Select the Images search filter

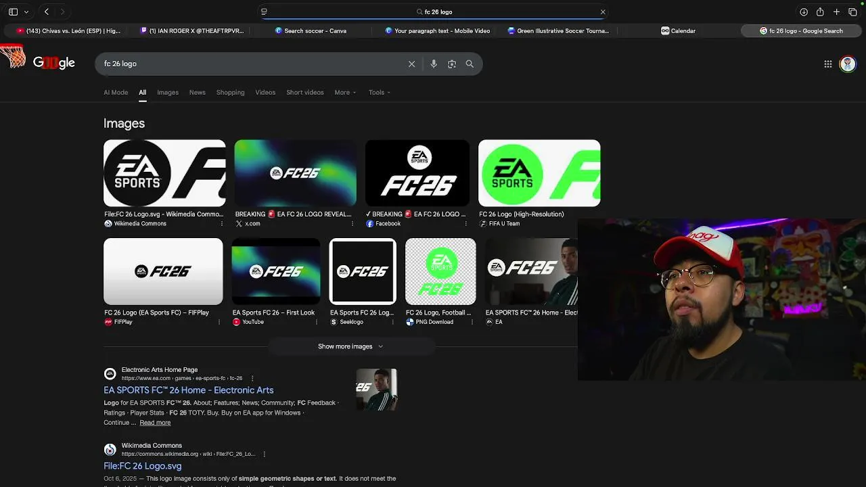pyautogui.click(x=168, y=92)
